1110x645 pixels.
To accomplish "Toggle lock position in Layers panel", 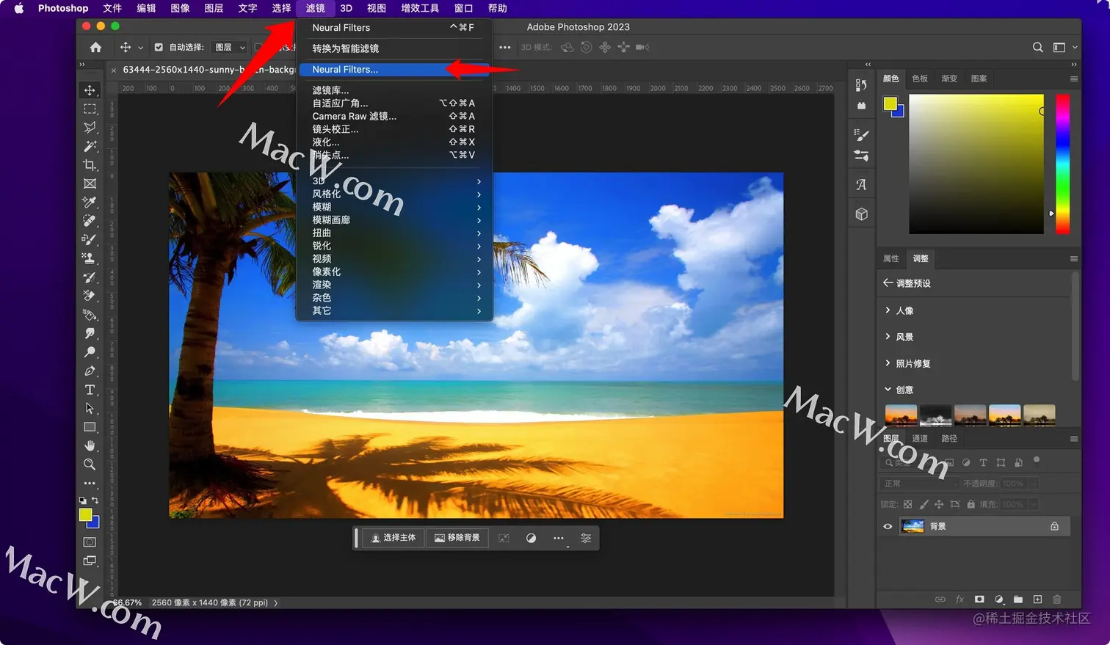I will (x=939, y=504).
